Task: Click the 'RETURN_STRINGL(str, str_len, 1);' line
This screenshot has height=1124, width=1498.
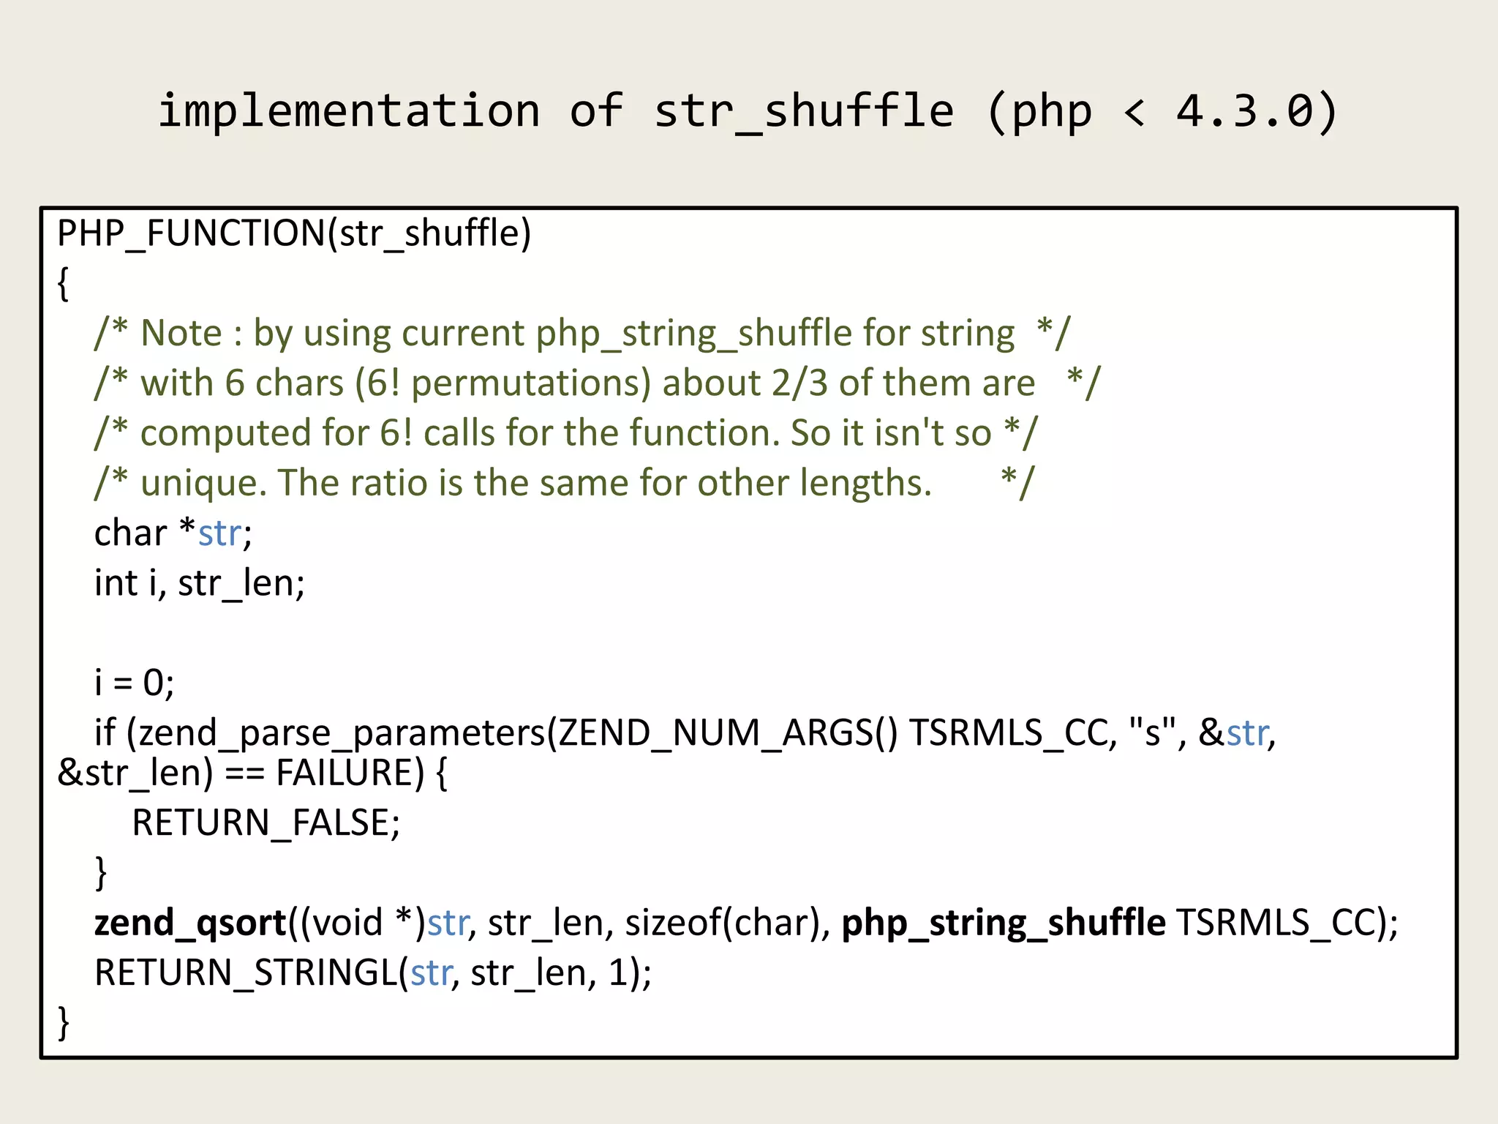Action: pos(373,973)
